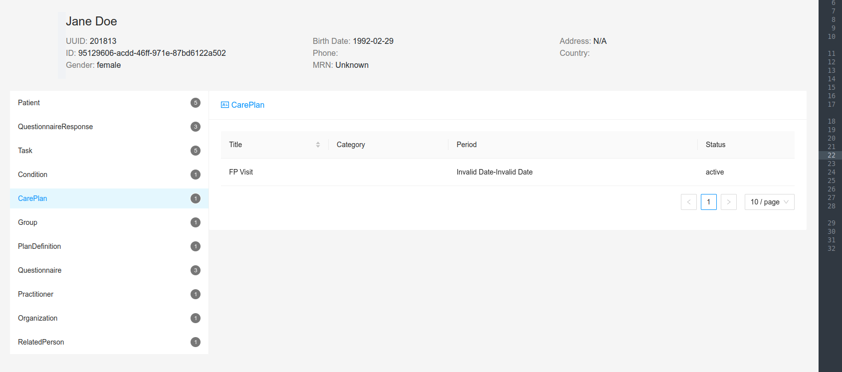
Task: Click the Category column header
Action: pyautogui.click(x=389, y=145)
